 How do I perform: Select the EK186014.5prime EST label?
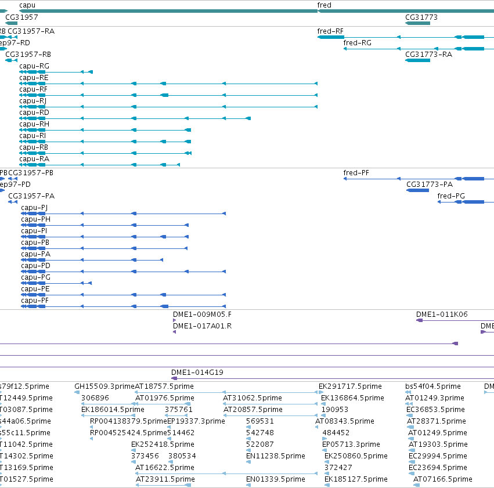(113, 410)
